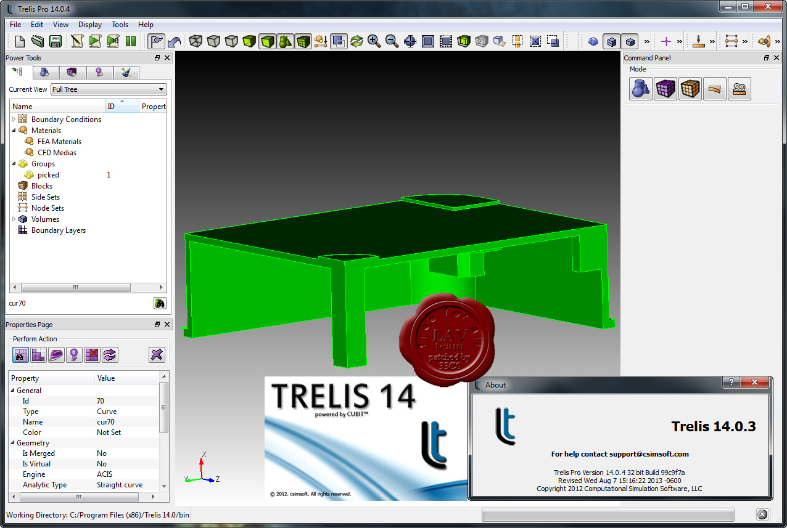Click the swirl post-processing mode icon
This screenshot has width=787, height=528.
pyautogui.click(x=740, y=89)
